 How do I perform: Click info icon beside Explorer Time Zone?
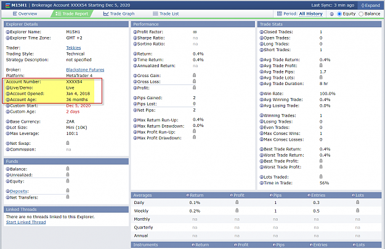point(7,38)
